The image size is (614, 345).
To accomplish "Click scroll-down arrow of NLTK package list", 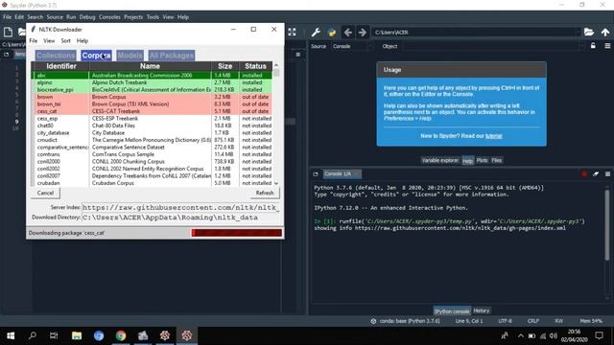I will click(x=276, y=183).
